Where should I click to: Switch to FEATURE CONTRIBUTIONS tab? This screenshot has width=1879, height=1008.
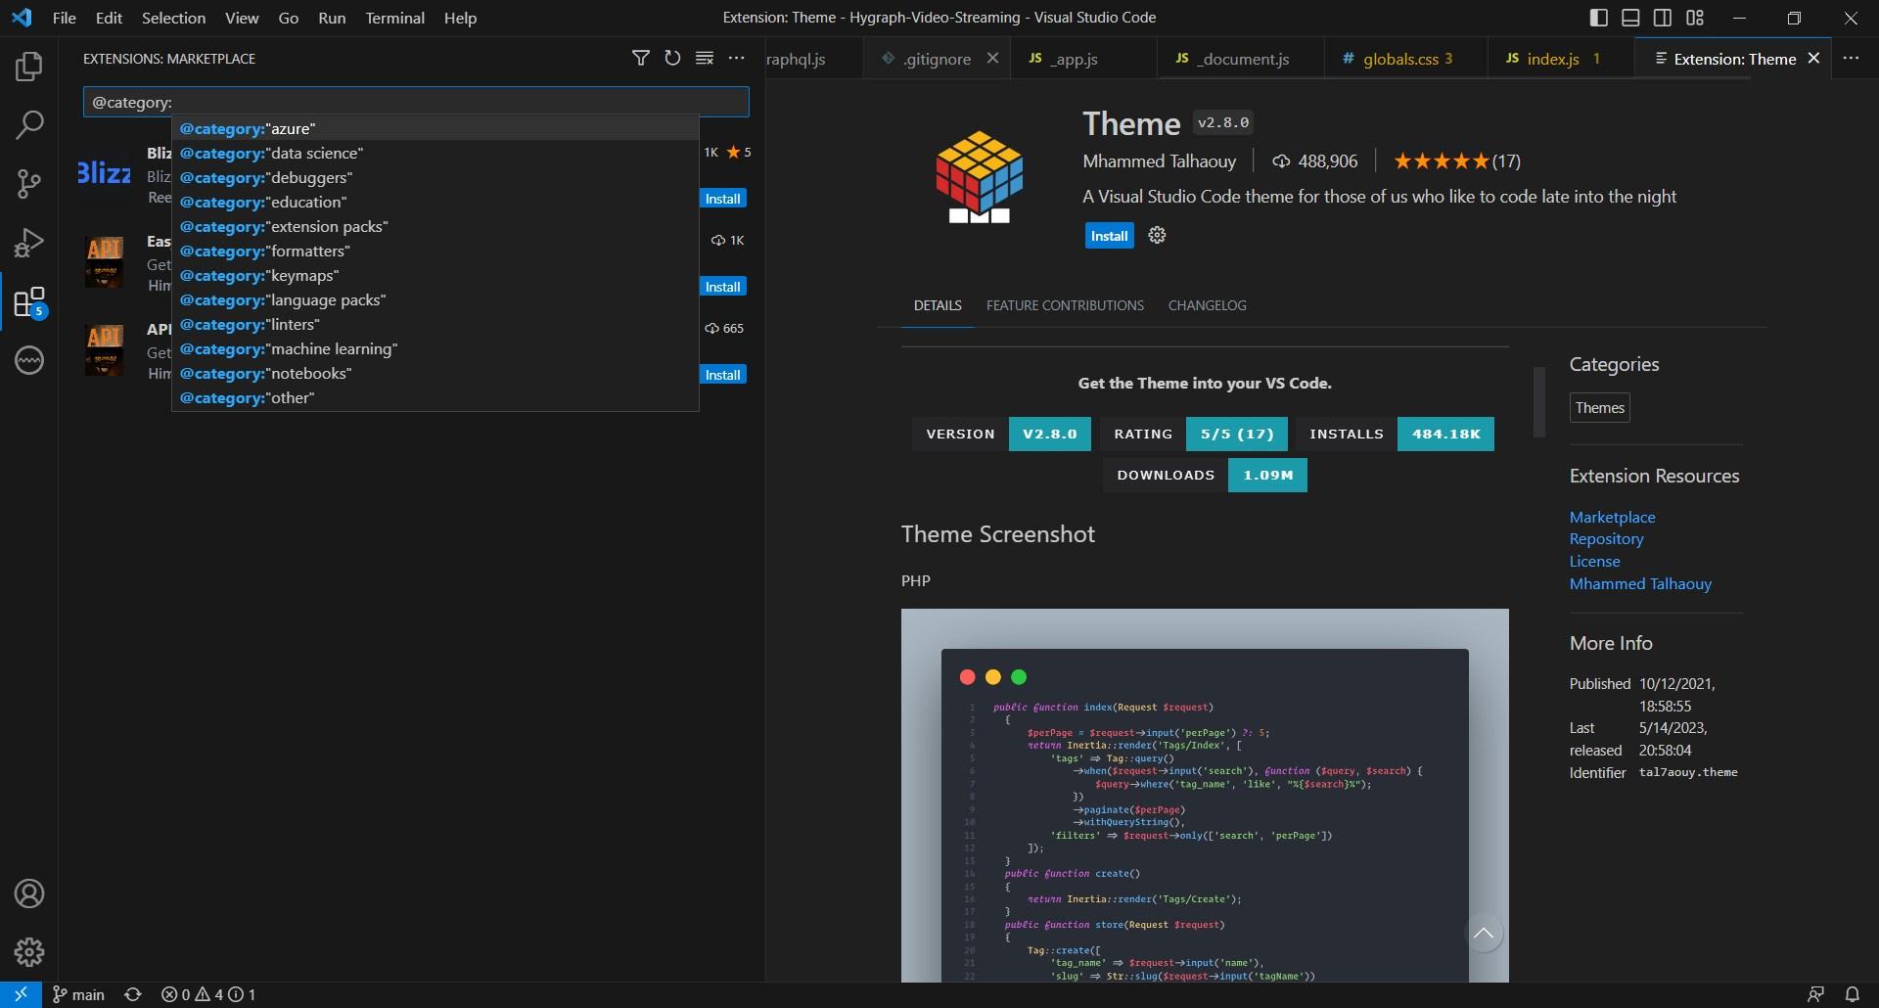(x=1065, y=305)
